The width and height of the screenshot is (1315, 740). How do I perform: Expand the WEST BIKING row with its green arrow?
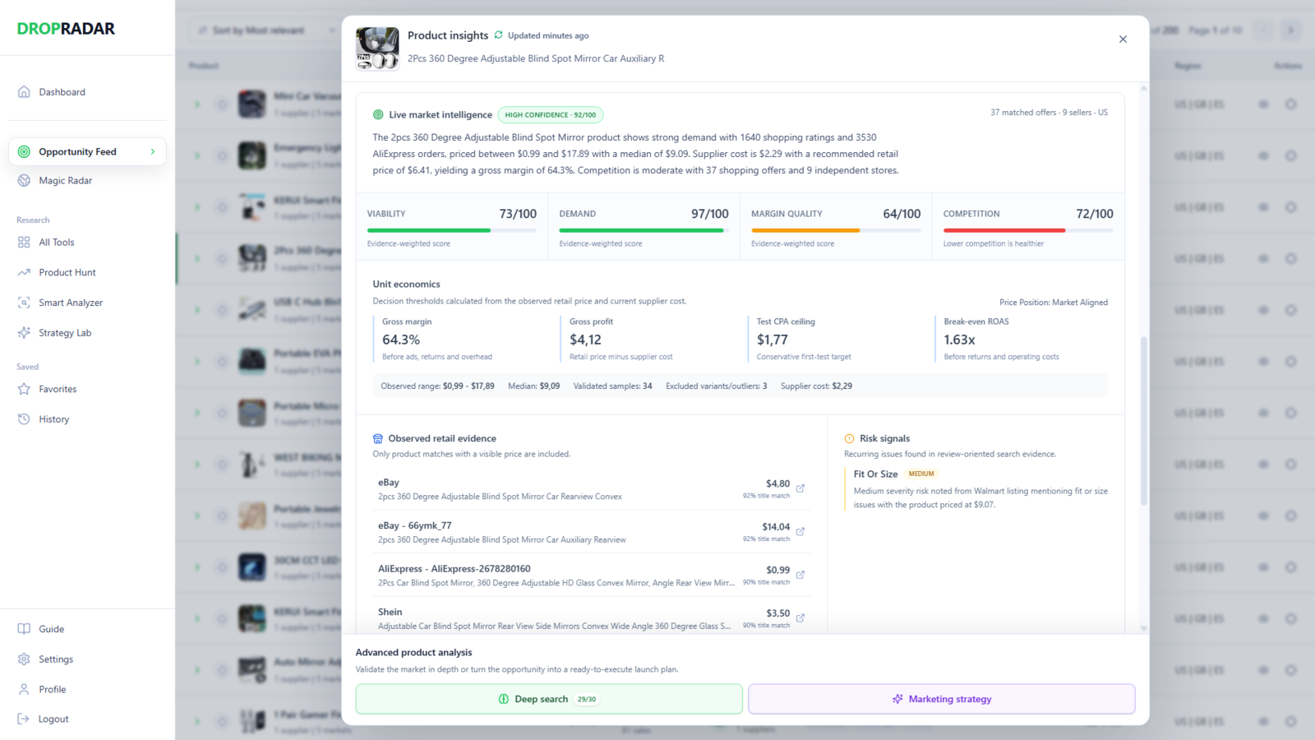pyautogui.click(x=197, y=465)
